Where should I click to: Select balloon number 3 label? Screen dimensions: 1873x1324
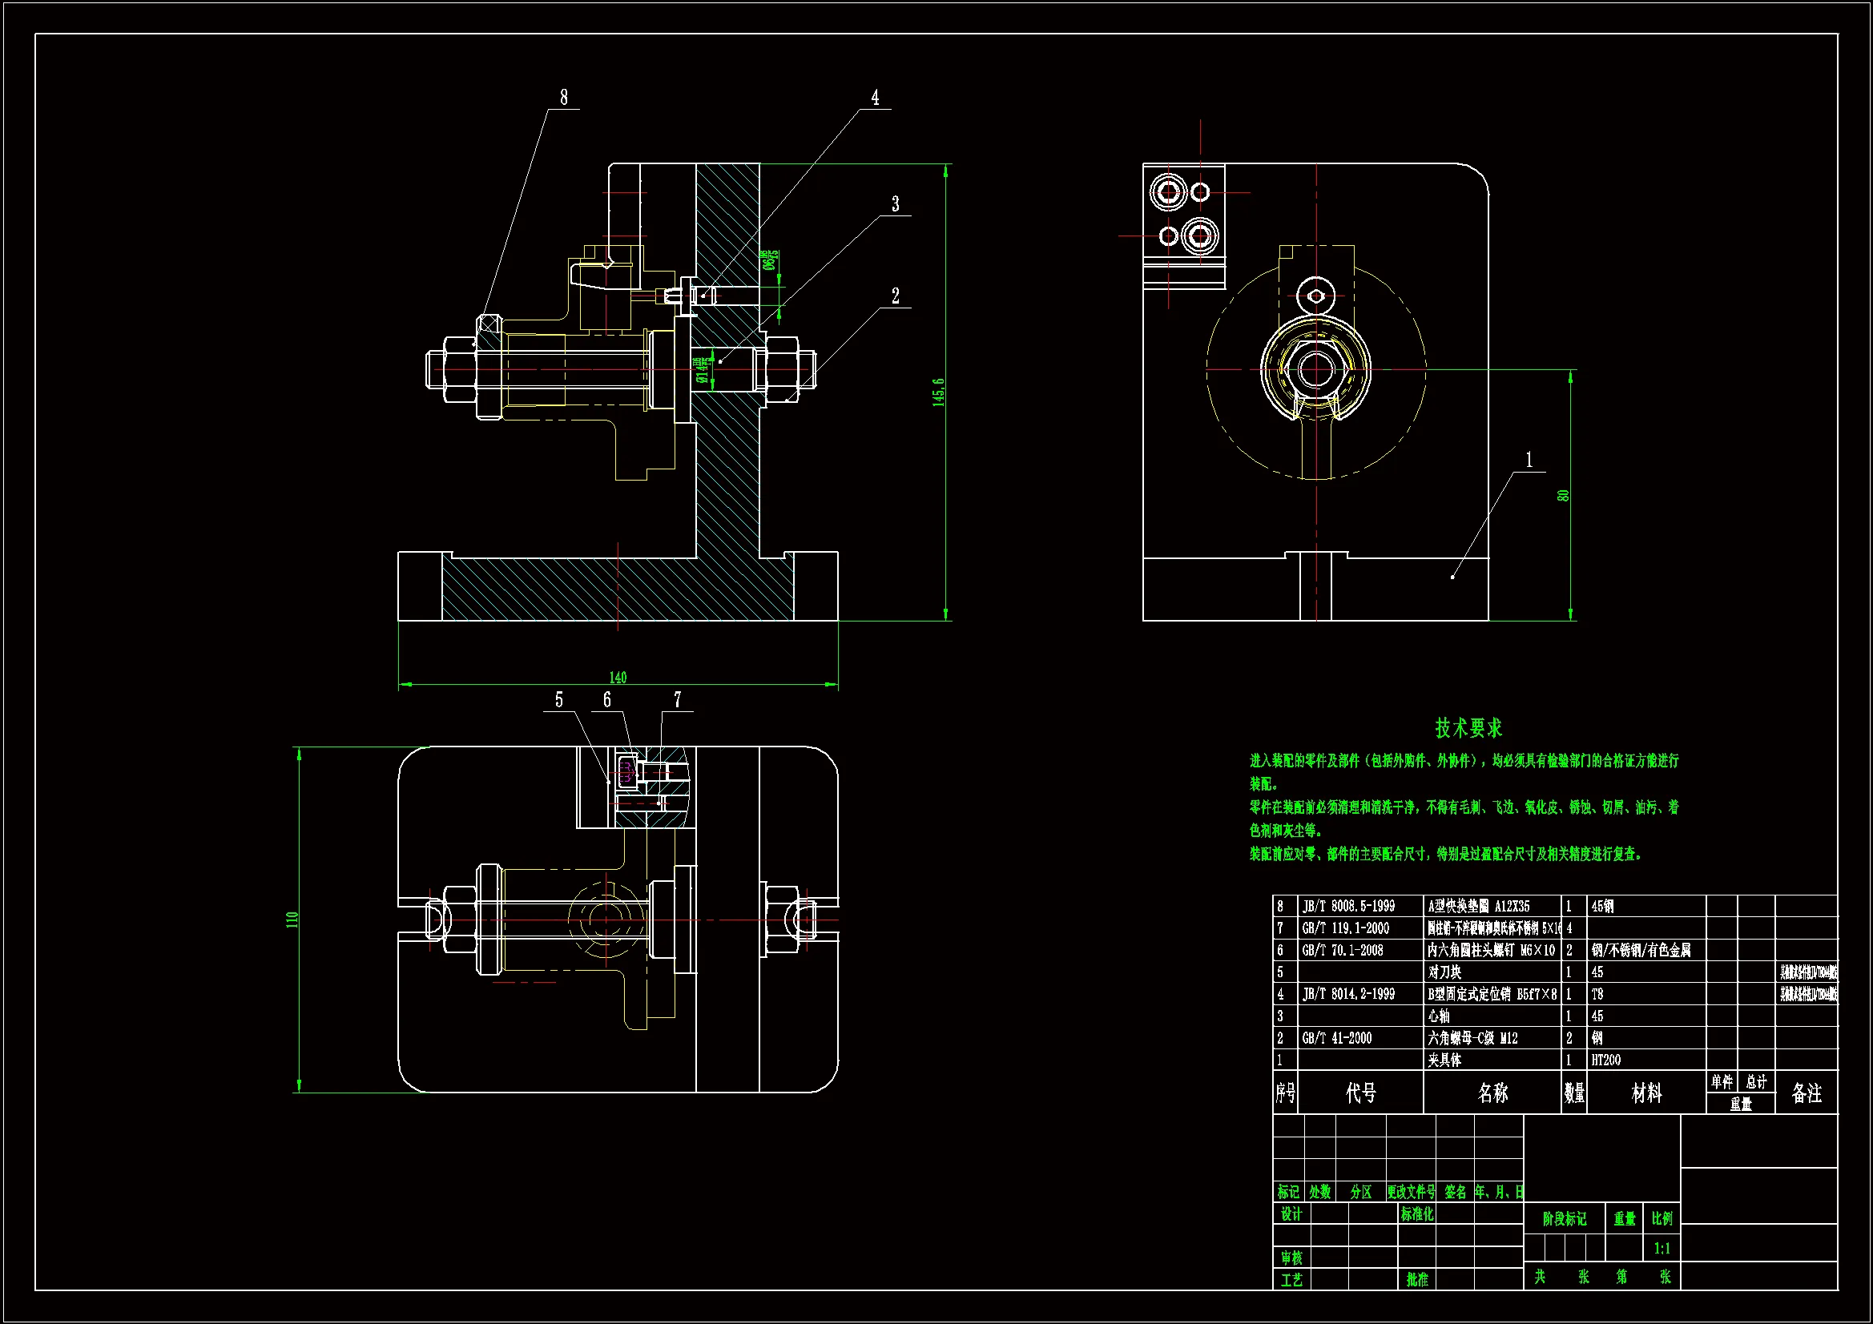(895, 204)
